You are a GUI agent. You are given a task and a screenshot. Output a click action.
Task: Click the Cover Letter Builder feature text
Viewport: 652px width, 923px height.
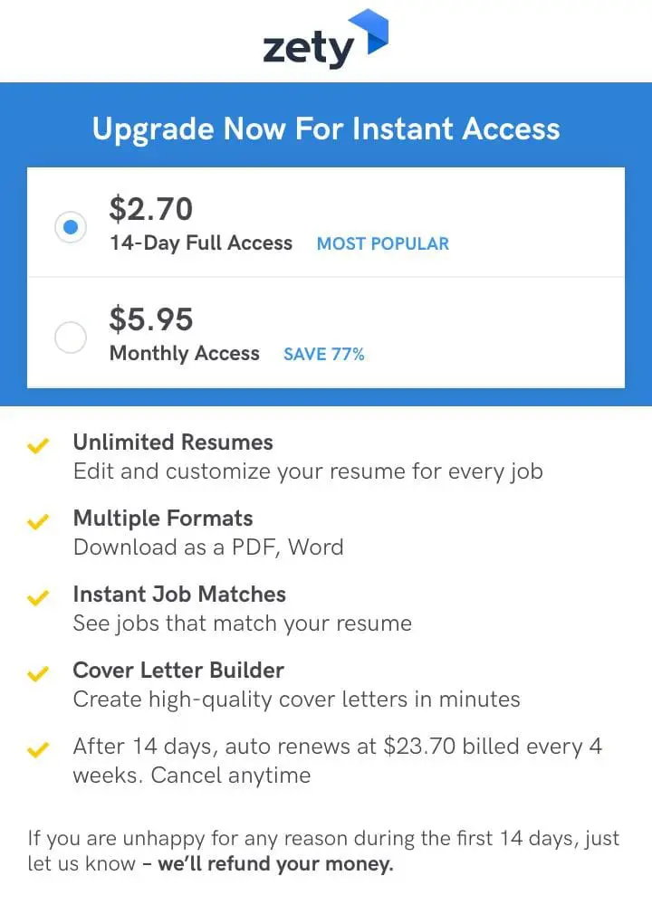click(177, 671)
